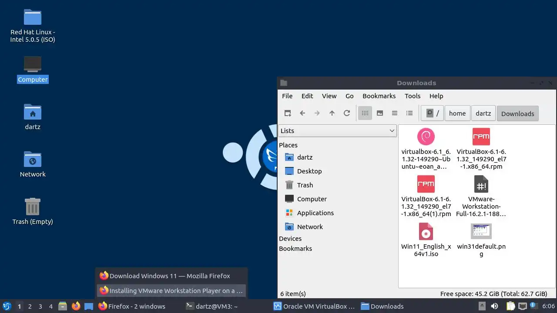Click '6 item(s)' in the status bar
Viewport: 557px width, 313px height.
pos(293,294)
